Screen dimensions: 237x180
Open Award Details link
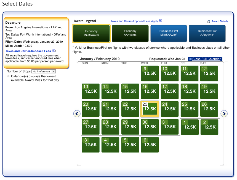point(220,21)
